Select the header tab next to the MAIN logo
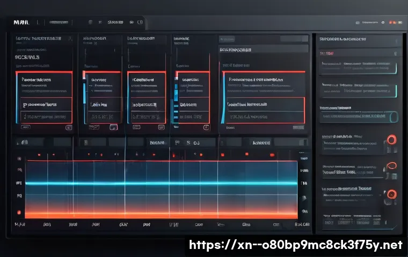 (59, 23)
